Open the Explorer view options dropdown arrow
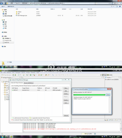Viewport: 122px width, 138px height. [114, 6]
